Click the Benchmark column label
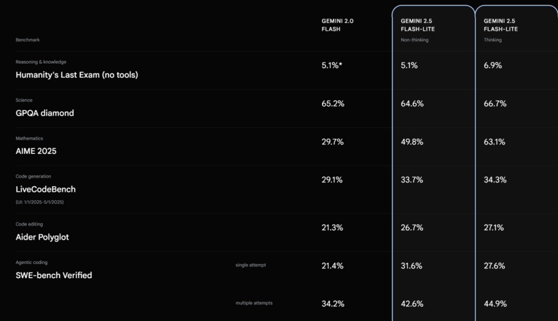Image resolution: width=558 pixels, height=321 pixels. tap(27, 40)
